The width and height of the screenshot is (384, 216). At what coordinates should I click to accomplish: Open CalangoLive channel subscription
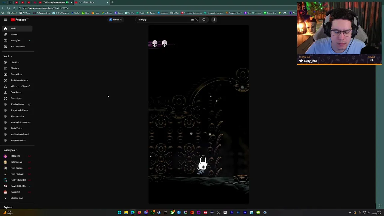16,162
